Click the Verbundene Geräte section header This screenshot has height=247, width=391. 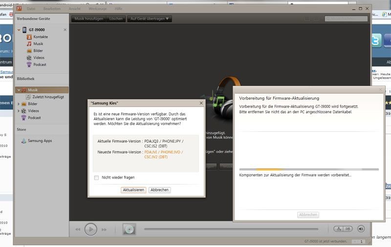click(33, 19)
